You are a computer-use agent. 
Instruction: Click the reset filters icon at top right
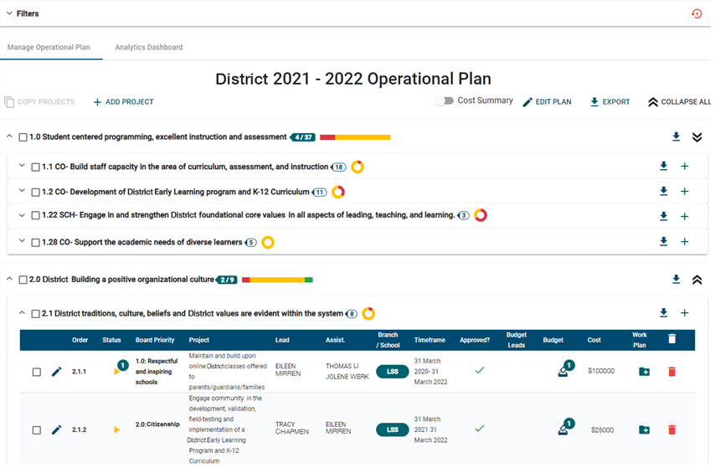696,13
